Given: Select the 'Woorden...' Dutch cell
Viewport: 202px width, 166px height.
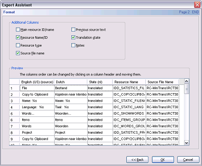Looking at the screenshot, I should pyautogui.click(x=71, y=113).
